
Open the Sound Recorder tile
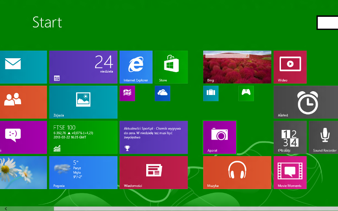pos(324,138)
